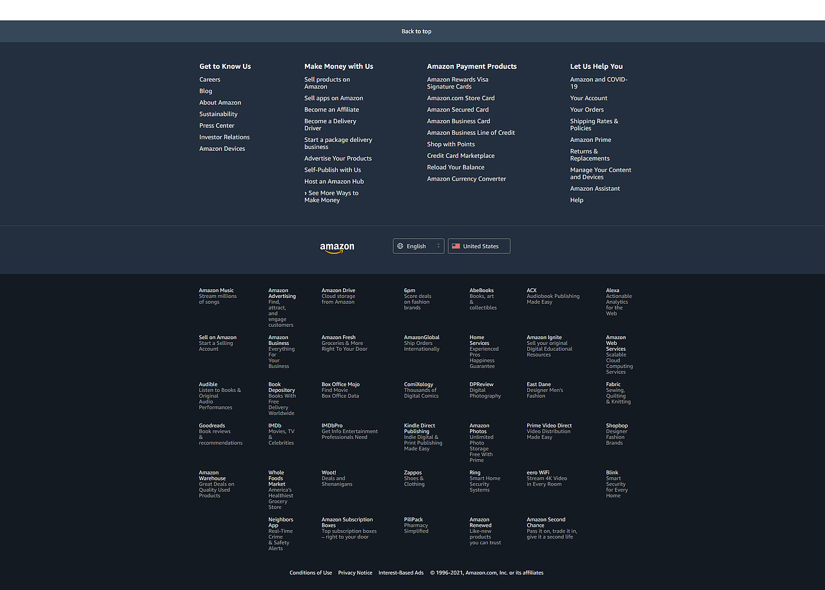The width and height of the screenshot is (825, 590).
Task: Open Whole Foods Market link
Action: (x=281, y=491)
